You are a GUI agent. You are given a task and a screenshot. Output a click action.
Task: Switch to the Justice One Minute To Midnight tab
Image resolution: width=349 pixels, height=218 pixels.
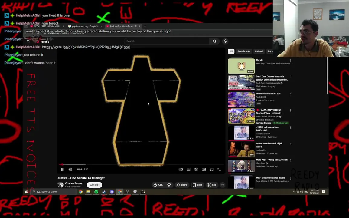[x=121, y=26]
